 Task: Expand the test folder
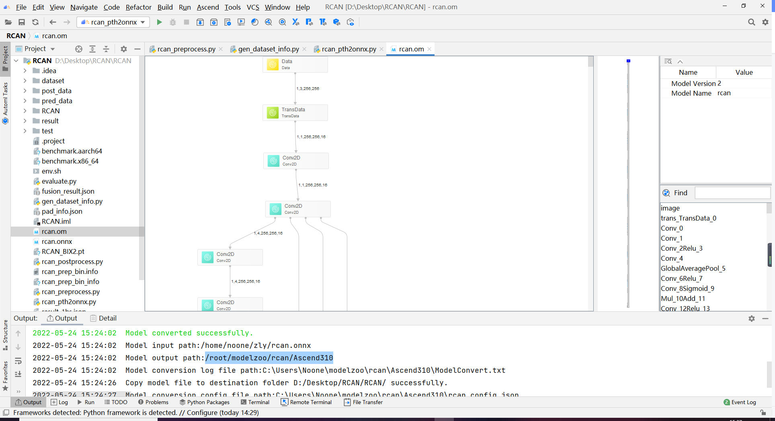25,131
